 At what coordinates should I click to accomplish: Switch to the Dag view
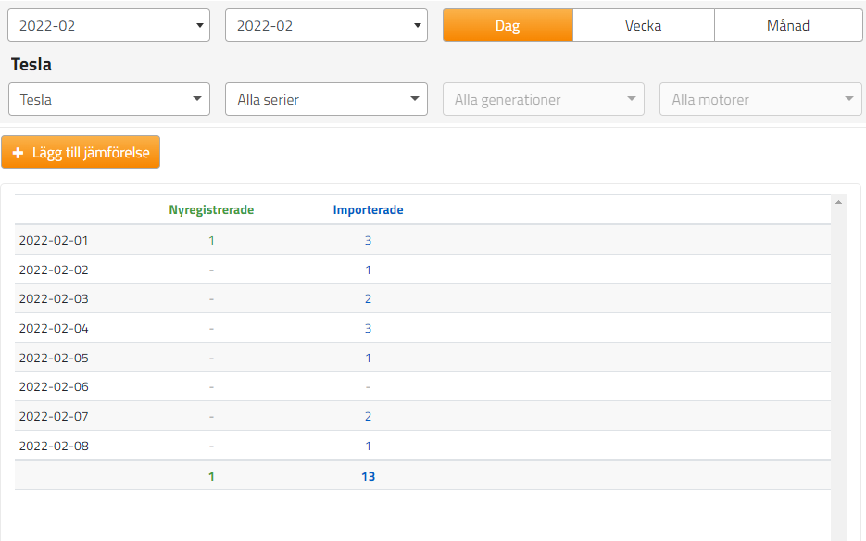(x=508, y=26)
